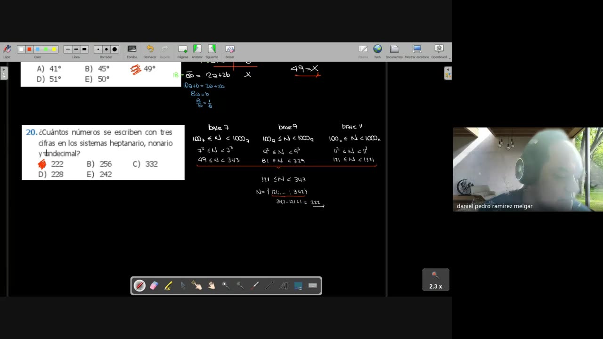Click Repetir to redo
603x339 pixels.
(x=165, y=51)
